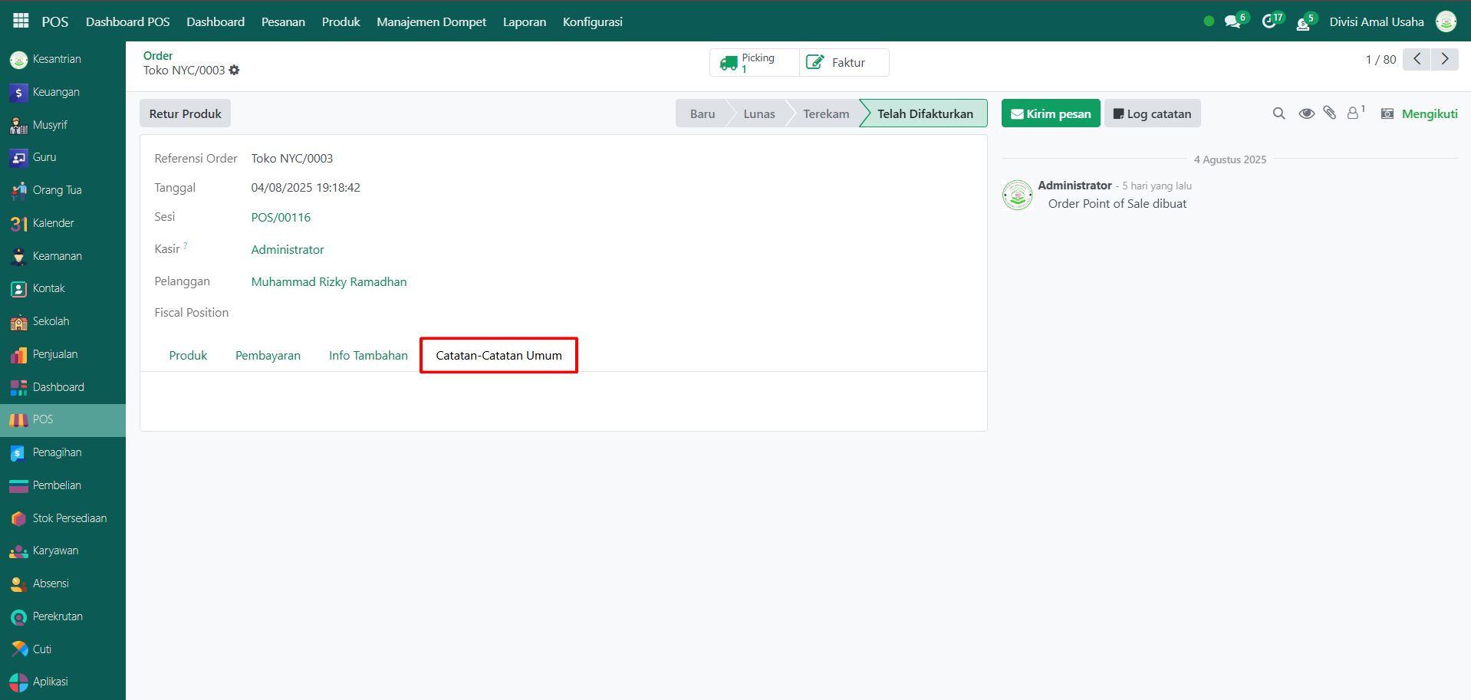Switch to the Pembayaran tab

point(268,355)
